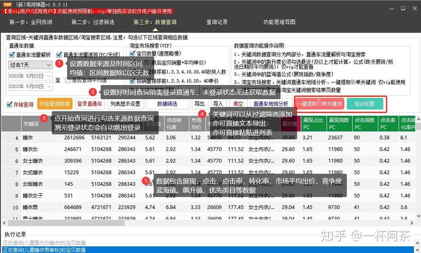Select the keyword cell 睡衣 in row 4
The image size is (421, 253).
point(28,138)
